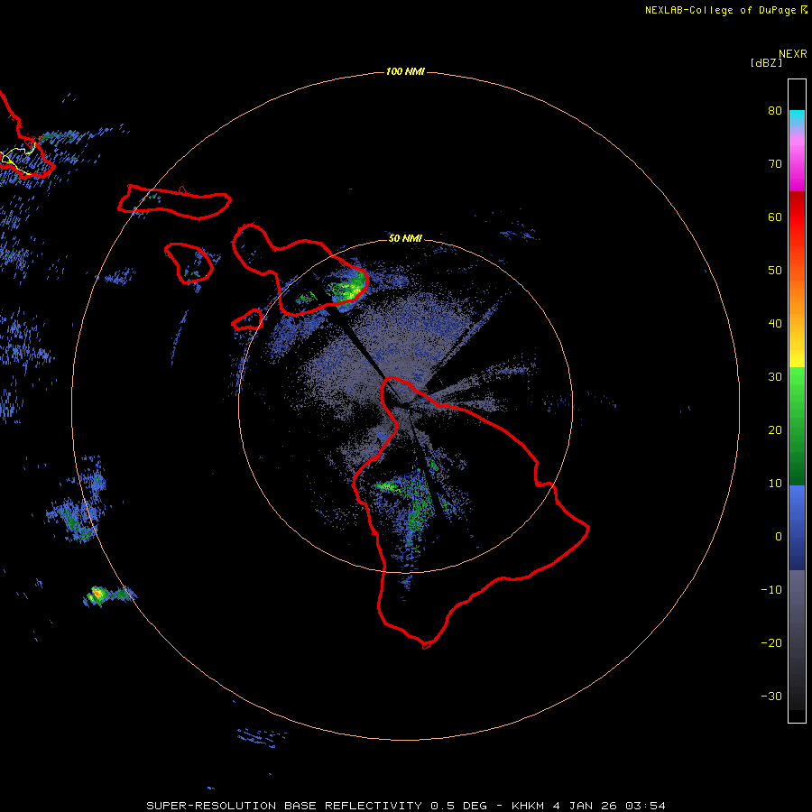812x812 pixels.
Task: Click the Kahoolawe island outline
Action: (x=247, y=320)
